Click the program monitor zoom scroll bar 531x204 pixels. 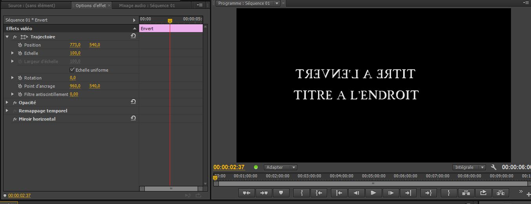(x=373, y=183)
